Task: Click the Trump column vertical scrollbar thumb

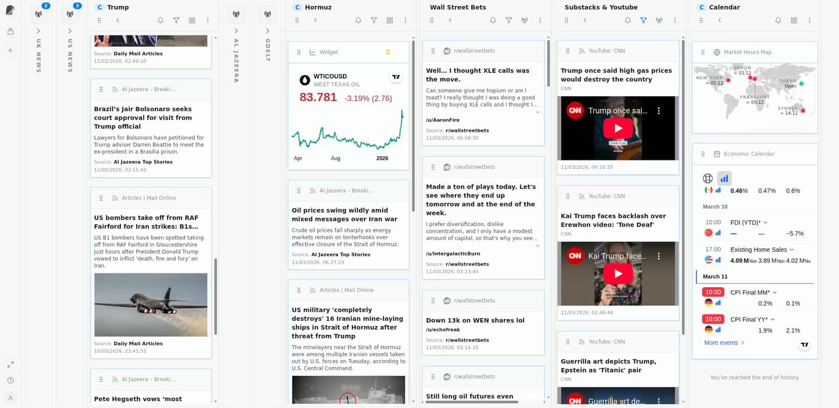Action: pyautogui.click(x=216, y=296)
